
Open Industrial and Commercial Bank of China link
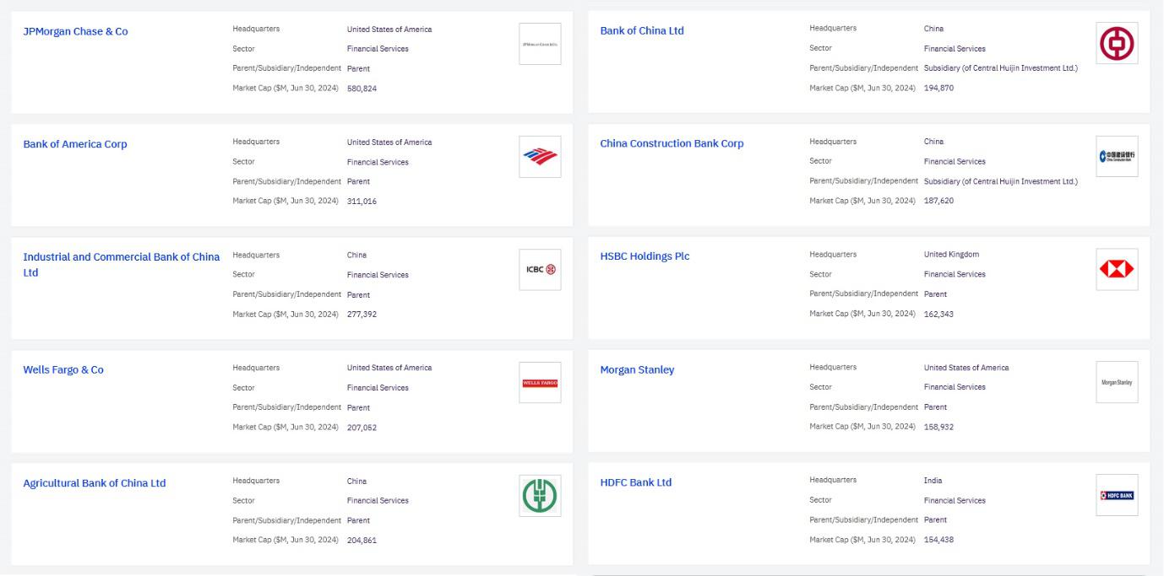tap(121, 257)
